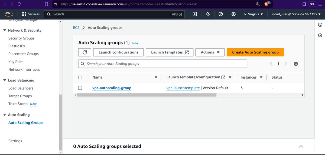Image resolution: width=325 pixels, height=155 pixels.
Task: Open the cloud_user account menu
Action: pyautogui.click(x=296, y=14)
